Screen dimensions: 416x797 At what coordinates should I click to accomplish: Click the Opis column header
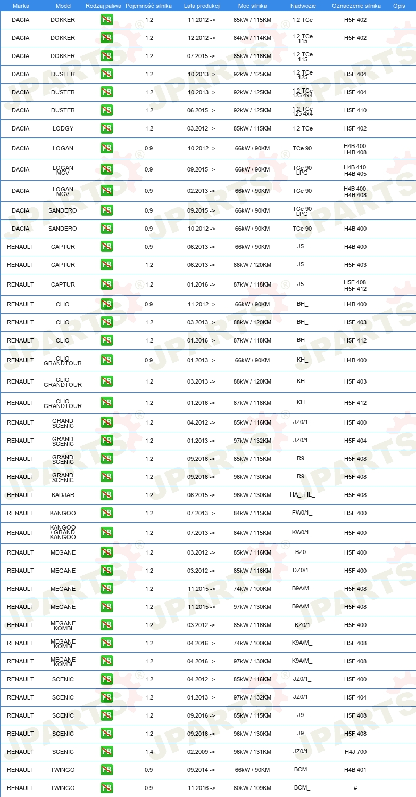pos(399,6)
